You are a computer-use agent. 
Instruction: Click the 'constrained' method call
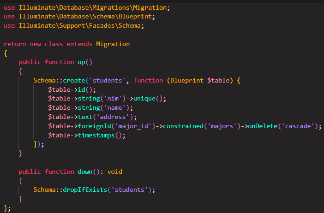click(183, 126)
